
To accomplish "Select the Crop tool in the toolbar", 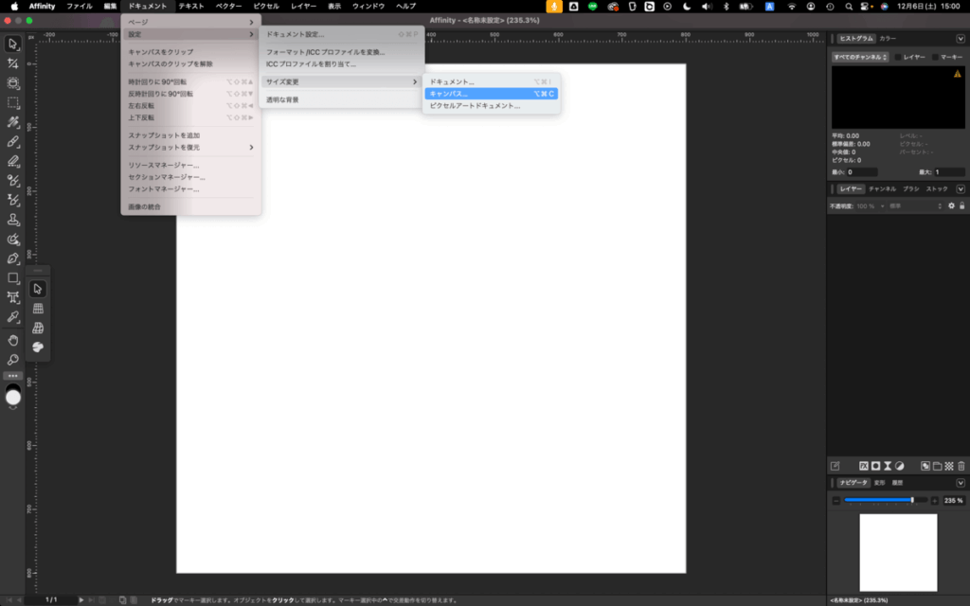I will coord(13,63).
